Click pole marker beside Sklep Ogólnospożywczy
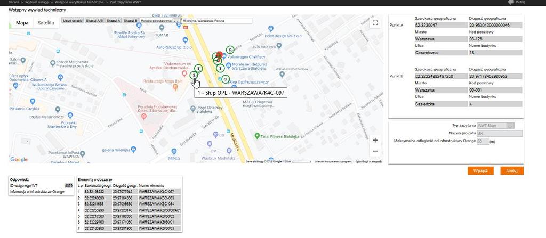 [226, 79]
